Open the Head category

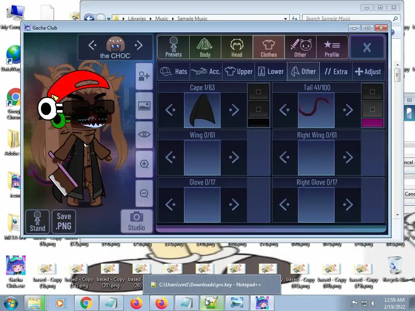pyautogui.click(x=237, y=47)
